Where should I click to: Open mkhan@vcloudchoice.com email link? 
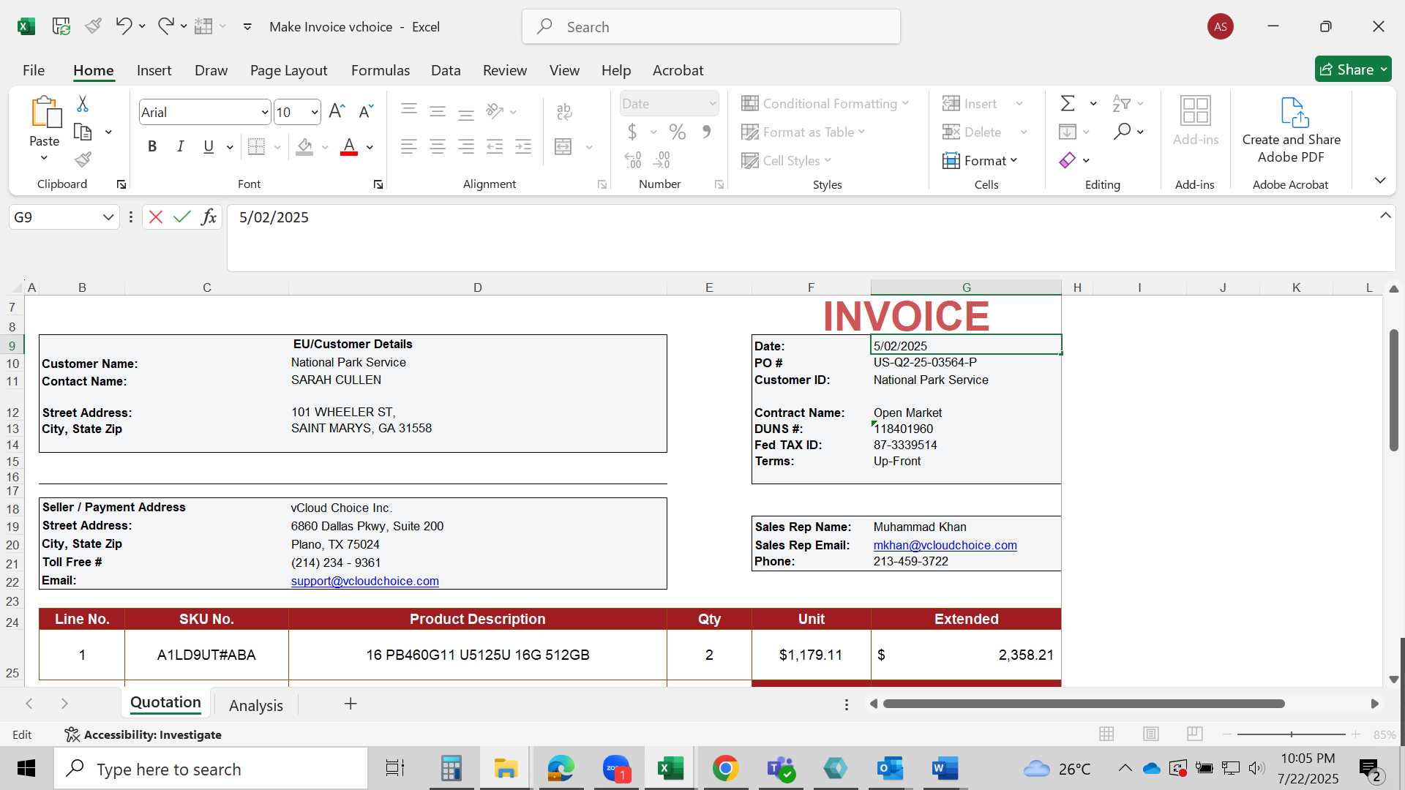tap(945, 545)
